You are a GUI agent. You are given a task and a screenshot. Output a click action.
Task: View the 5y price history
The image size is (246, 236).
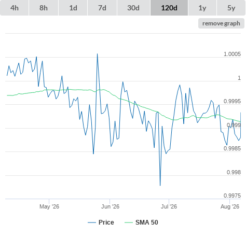point(231,8)
